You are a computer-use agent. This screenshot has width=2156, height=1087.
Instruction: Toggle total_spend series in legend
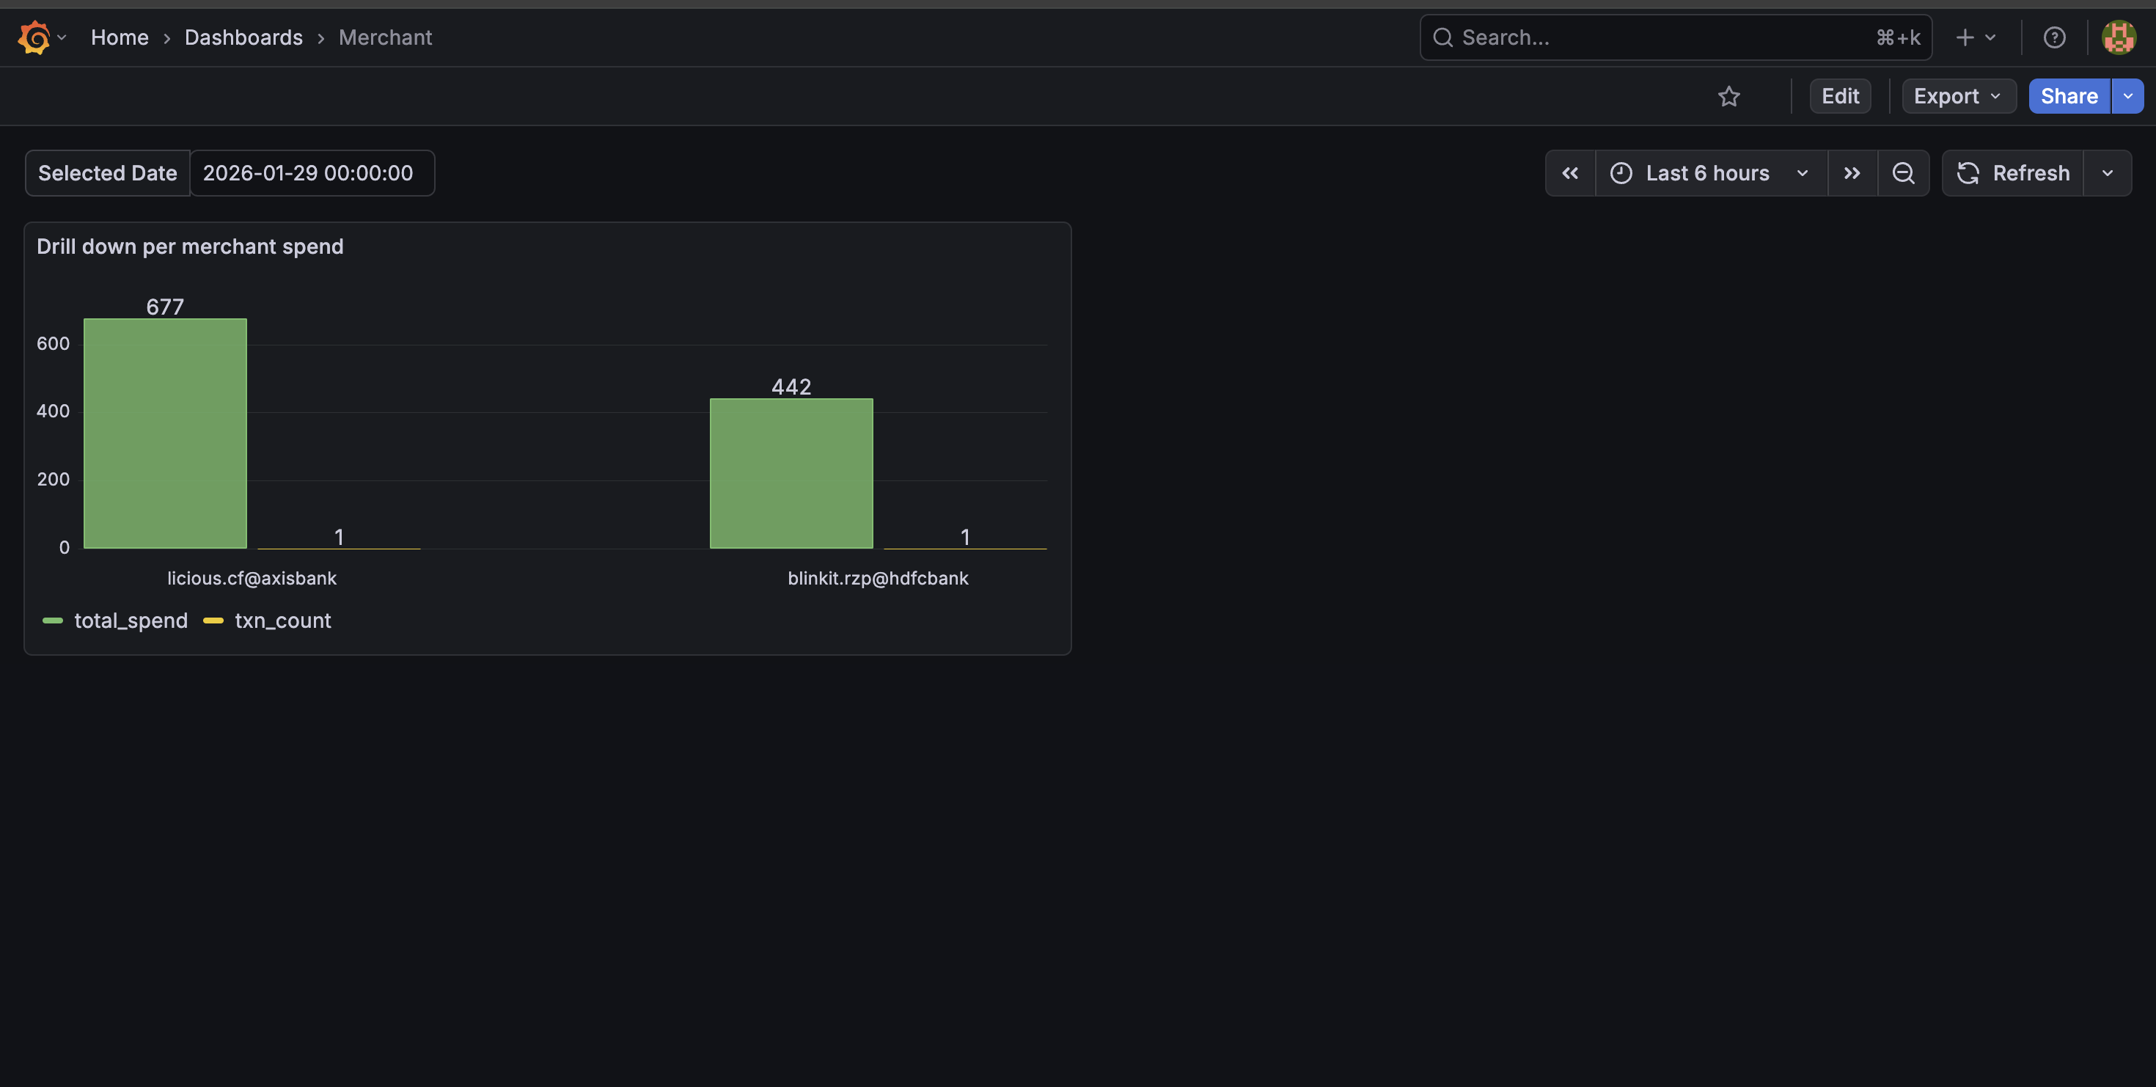point(130,620)
